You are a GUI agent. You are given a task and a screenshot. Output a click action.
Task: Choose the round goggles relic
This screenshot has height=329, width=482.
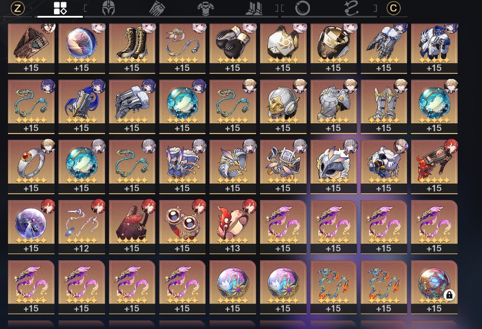tap(183, 227)
